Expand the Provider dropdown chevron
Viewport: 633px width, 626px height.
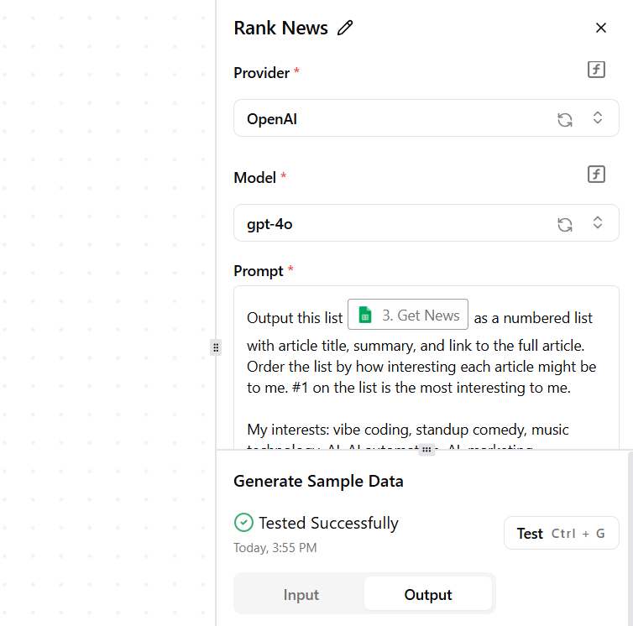[x=598, y=118]
